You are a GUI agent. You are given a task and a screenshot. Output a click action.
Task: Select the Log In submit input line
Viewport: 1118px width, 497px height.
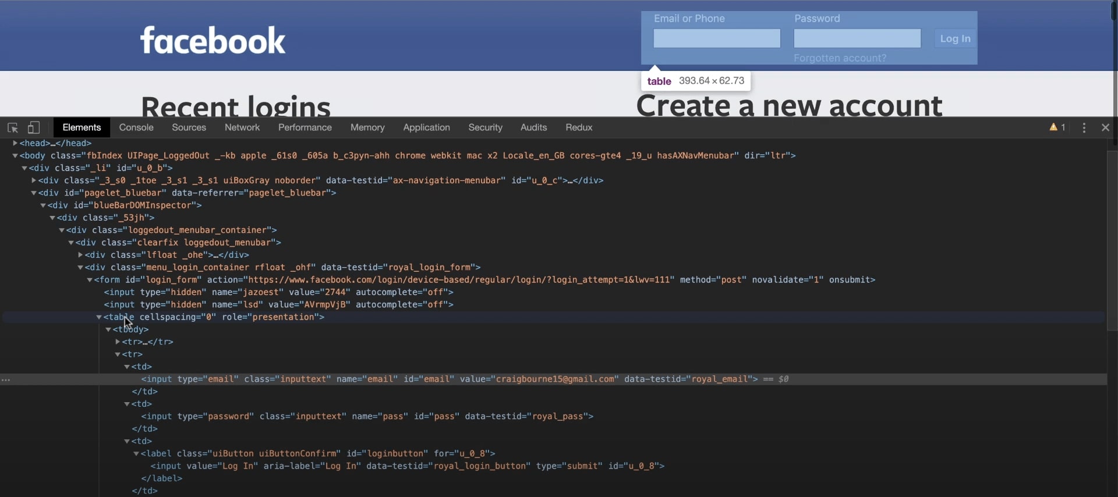coord(408,466)
